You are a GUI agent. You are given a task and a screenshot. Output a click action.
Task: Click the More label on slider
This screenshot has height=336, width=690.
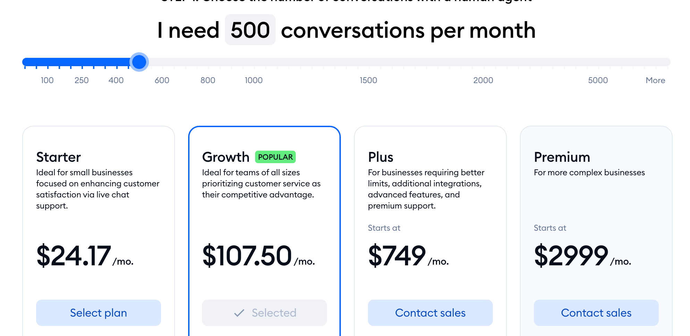[655, 80]
